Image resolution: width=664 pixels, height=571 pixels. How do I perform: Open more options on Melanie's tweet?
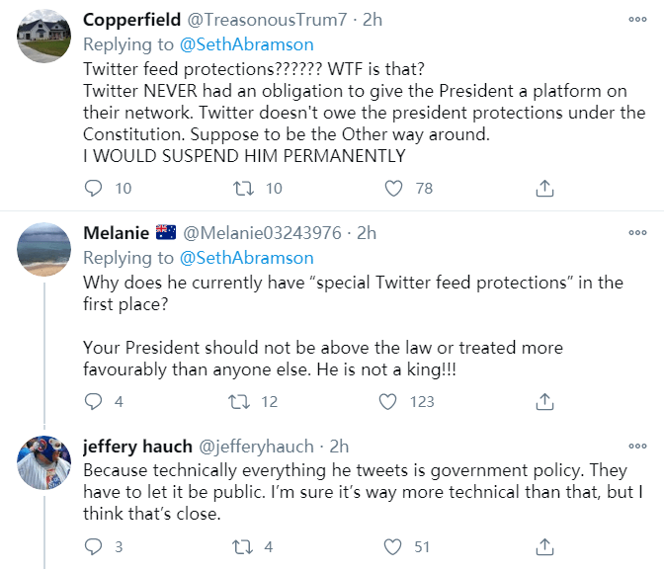click(637, 233)
